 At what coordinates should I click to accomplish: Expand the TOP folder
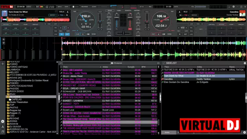point(7,105)
